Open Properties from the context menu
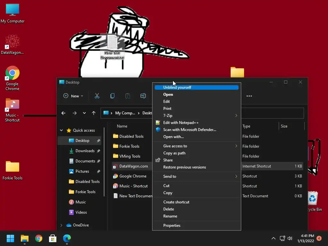Viewport: 328px width, 246px height. pyautogui.click(x=196, y=225)
